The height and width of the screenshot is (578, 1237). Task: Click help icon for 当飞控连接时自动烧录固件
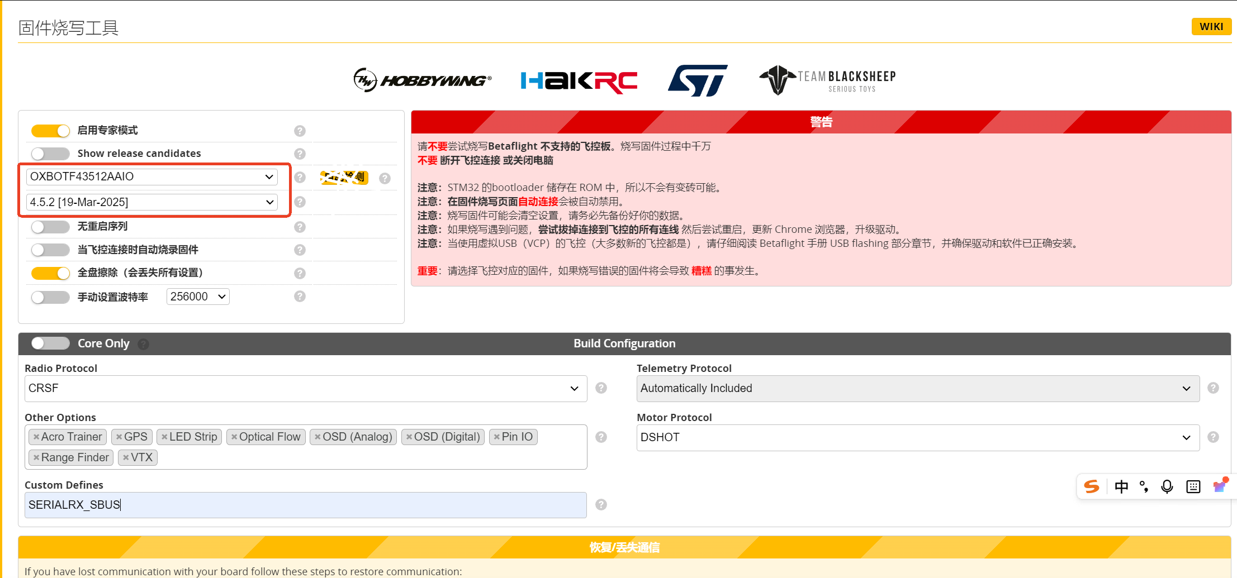click(300, 250)
